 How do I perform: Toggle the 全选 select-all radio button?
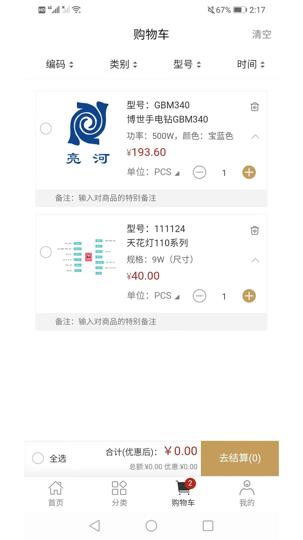click(x=38, y=458)
